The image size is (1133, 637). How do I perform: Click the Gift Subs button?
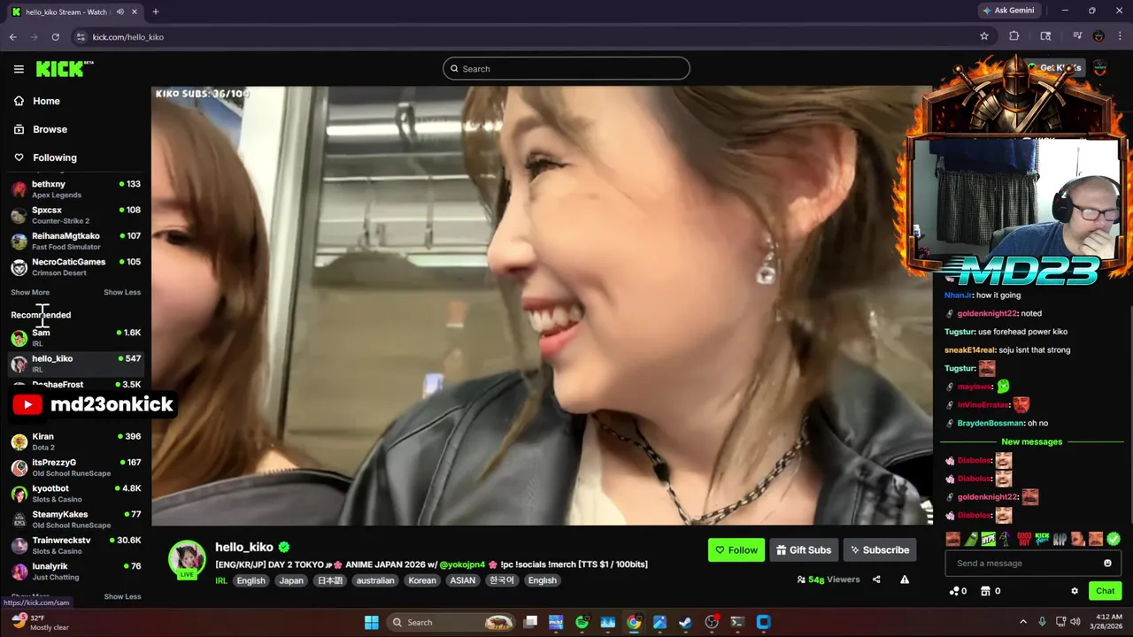(x=804, y=550)
